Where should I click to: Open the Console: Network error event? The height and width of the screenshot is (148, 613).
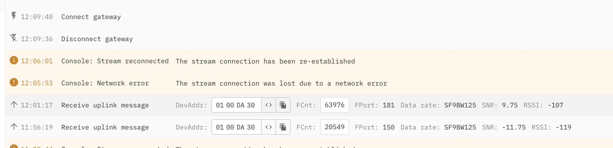(x=105, y=83)
